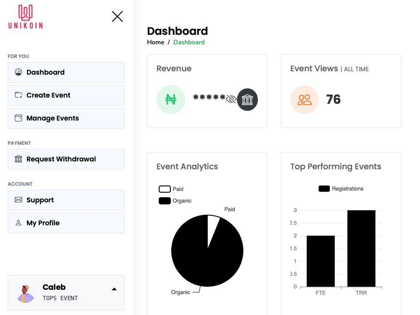Click the green Naira currency icon
The width and height of the screenshot is (420, 315).
click(171, 100)
